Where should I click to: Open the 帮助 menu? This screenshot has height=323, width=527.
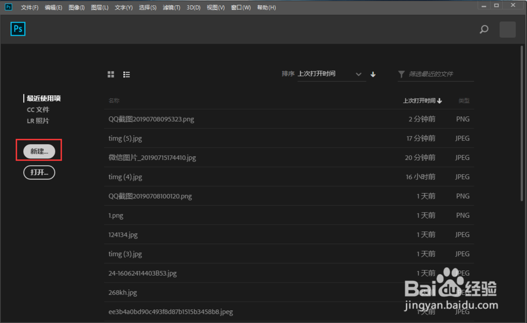pyautogui.click(x=266, y=7)
